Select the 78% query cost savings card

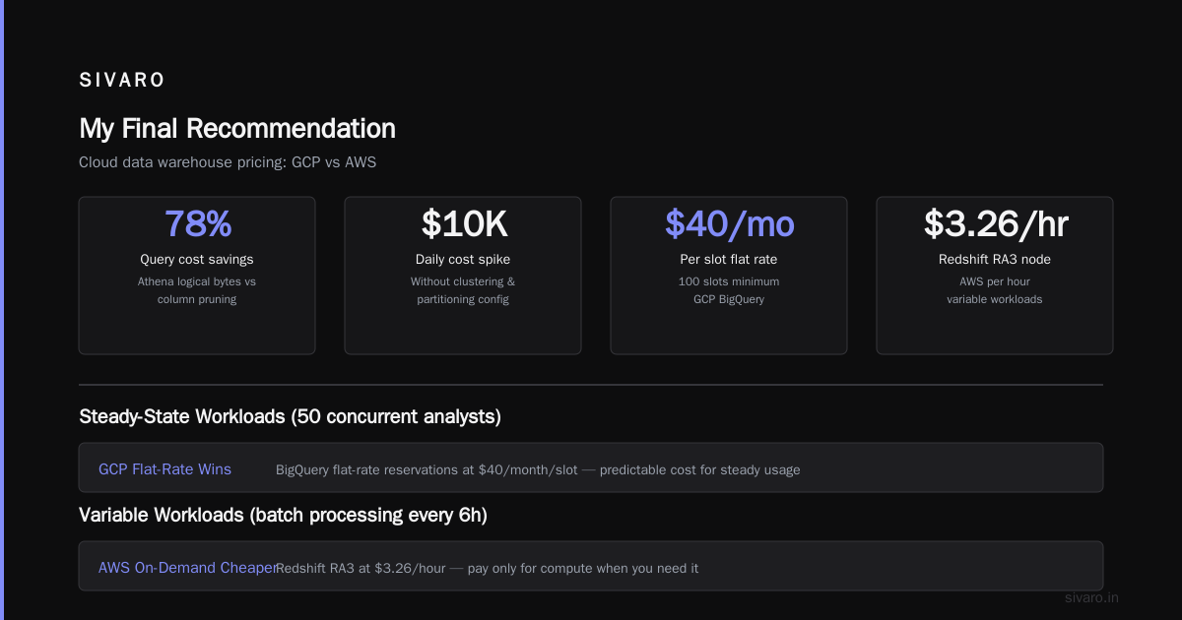[x=197, y=276]
